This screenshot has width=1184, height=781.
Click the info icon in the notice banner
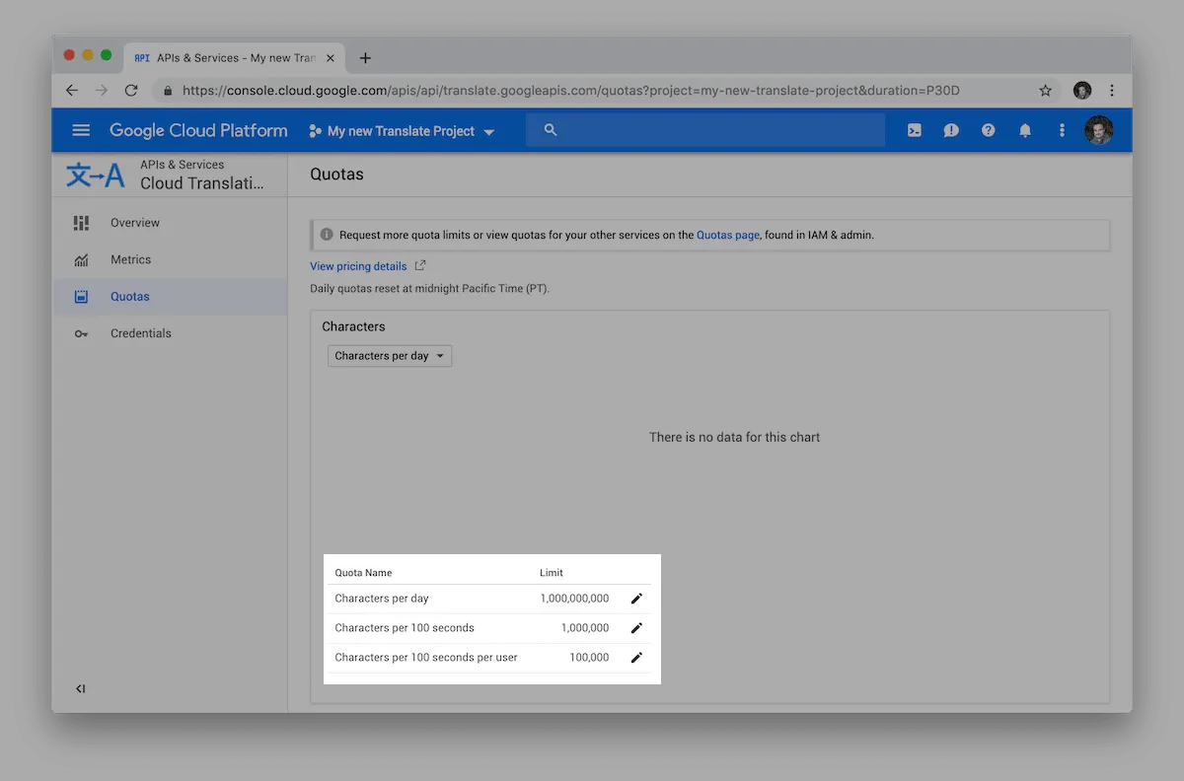tap(327, 235)
